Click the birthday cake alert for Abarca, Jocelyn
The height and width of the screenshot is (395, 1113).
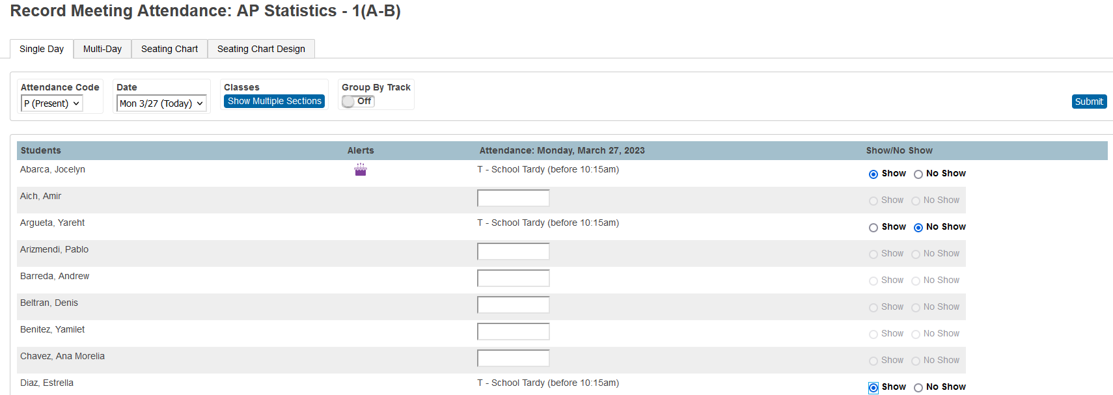[x=361, y=169]
